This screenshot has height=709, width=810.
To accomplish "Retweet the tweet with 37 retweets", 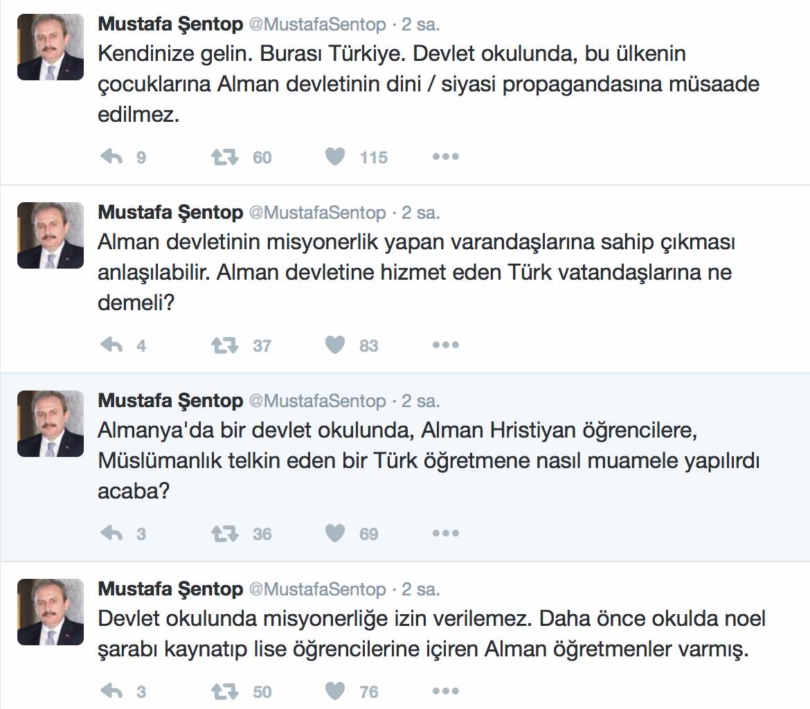I will (x=224, y=345).
